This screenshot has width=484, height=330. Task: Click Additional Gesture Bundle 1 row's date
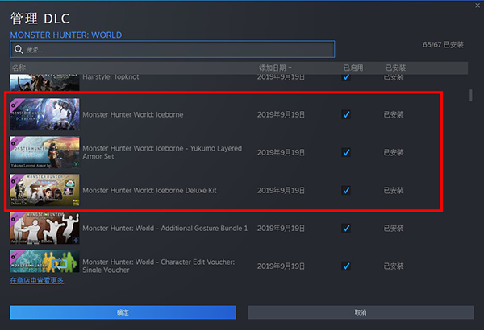click(281, 229)
